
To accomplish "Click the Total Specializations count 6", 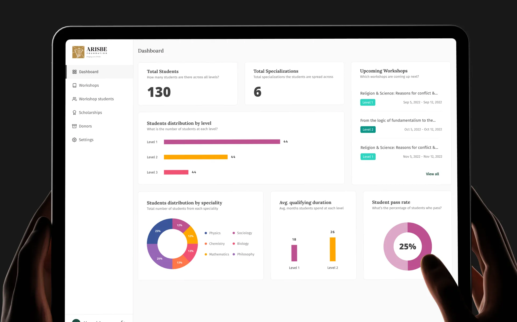I will (257, 92).
